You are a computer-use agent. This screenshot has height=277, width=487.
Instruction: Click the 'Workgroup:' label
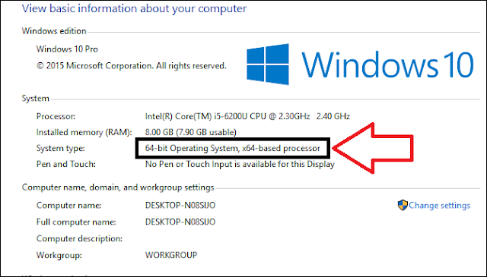click(59, 255)
